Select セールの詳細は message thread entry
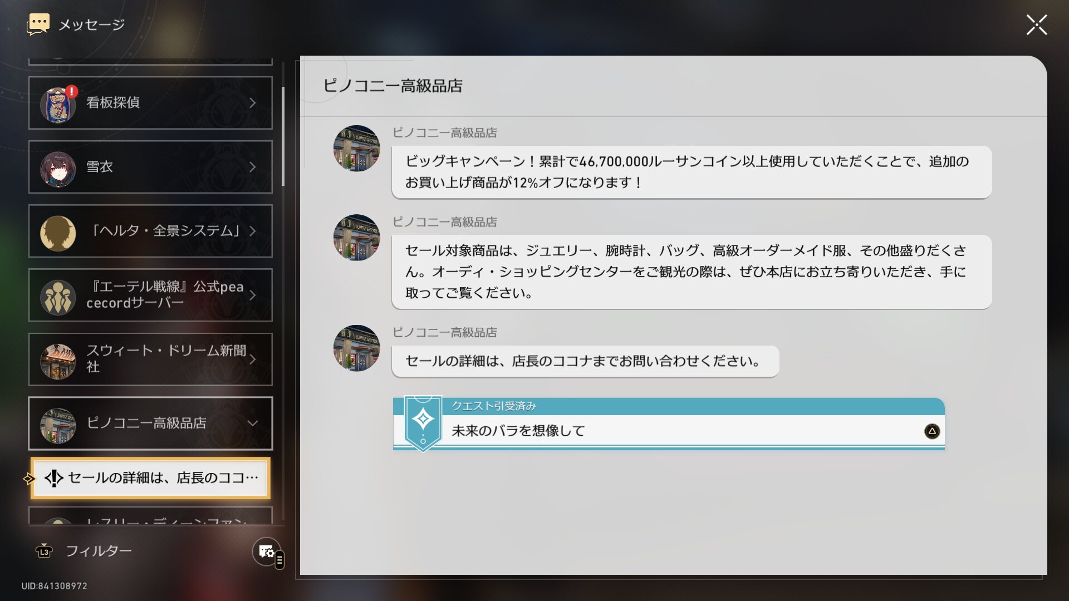The image size is (1069, 601). pyautogui.click(x=150, y=478)
